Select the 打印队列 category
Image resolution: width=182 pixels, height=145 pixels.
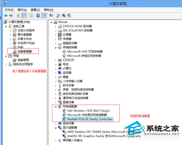click(68, 60)
